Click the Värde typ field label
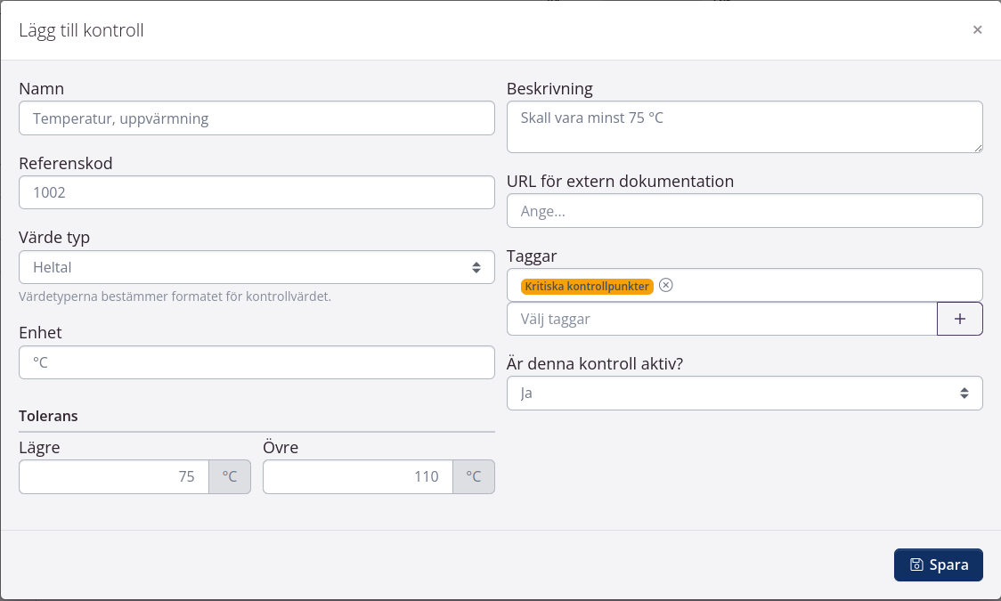 click(x=54, y=238)
